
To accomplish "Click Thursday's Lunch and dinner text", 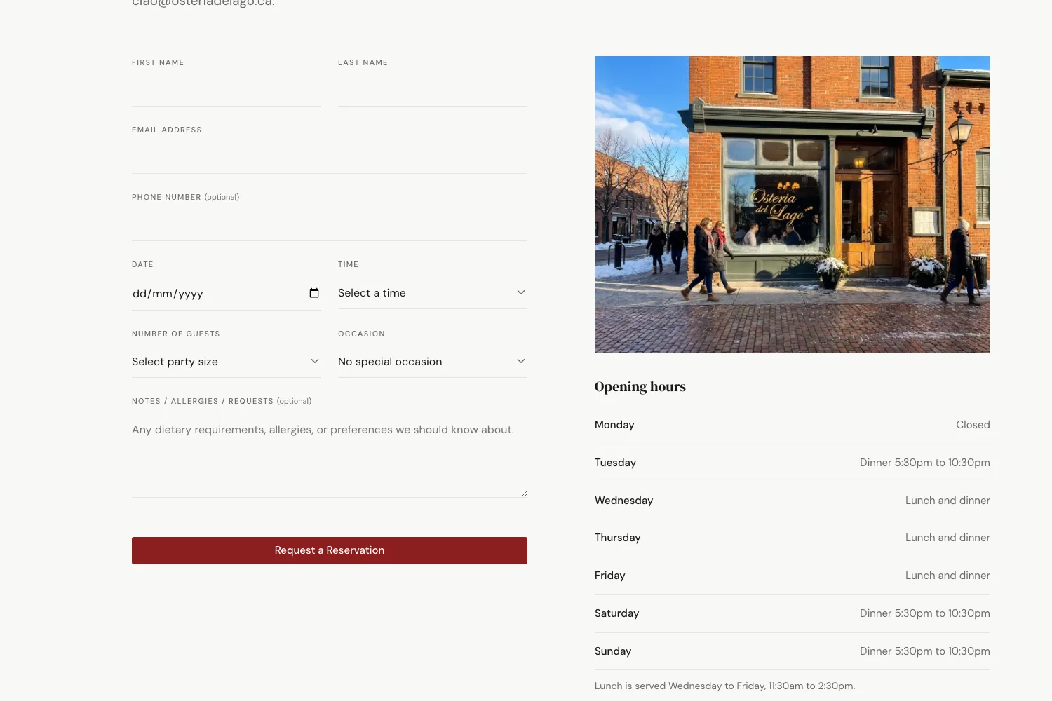I will 948,538.
